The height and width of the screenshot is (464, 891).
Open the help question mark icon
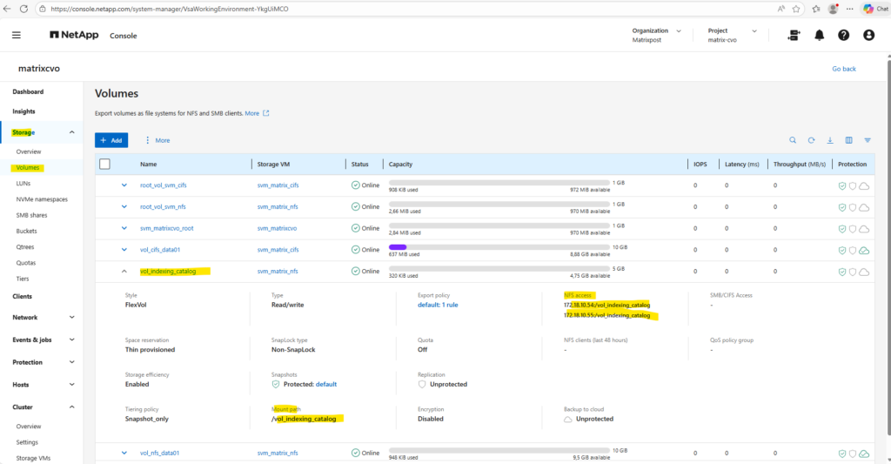coord(843,36)
